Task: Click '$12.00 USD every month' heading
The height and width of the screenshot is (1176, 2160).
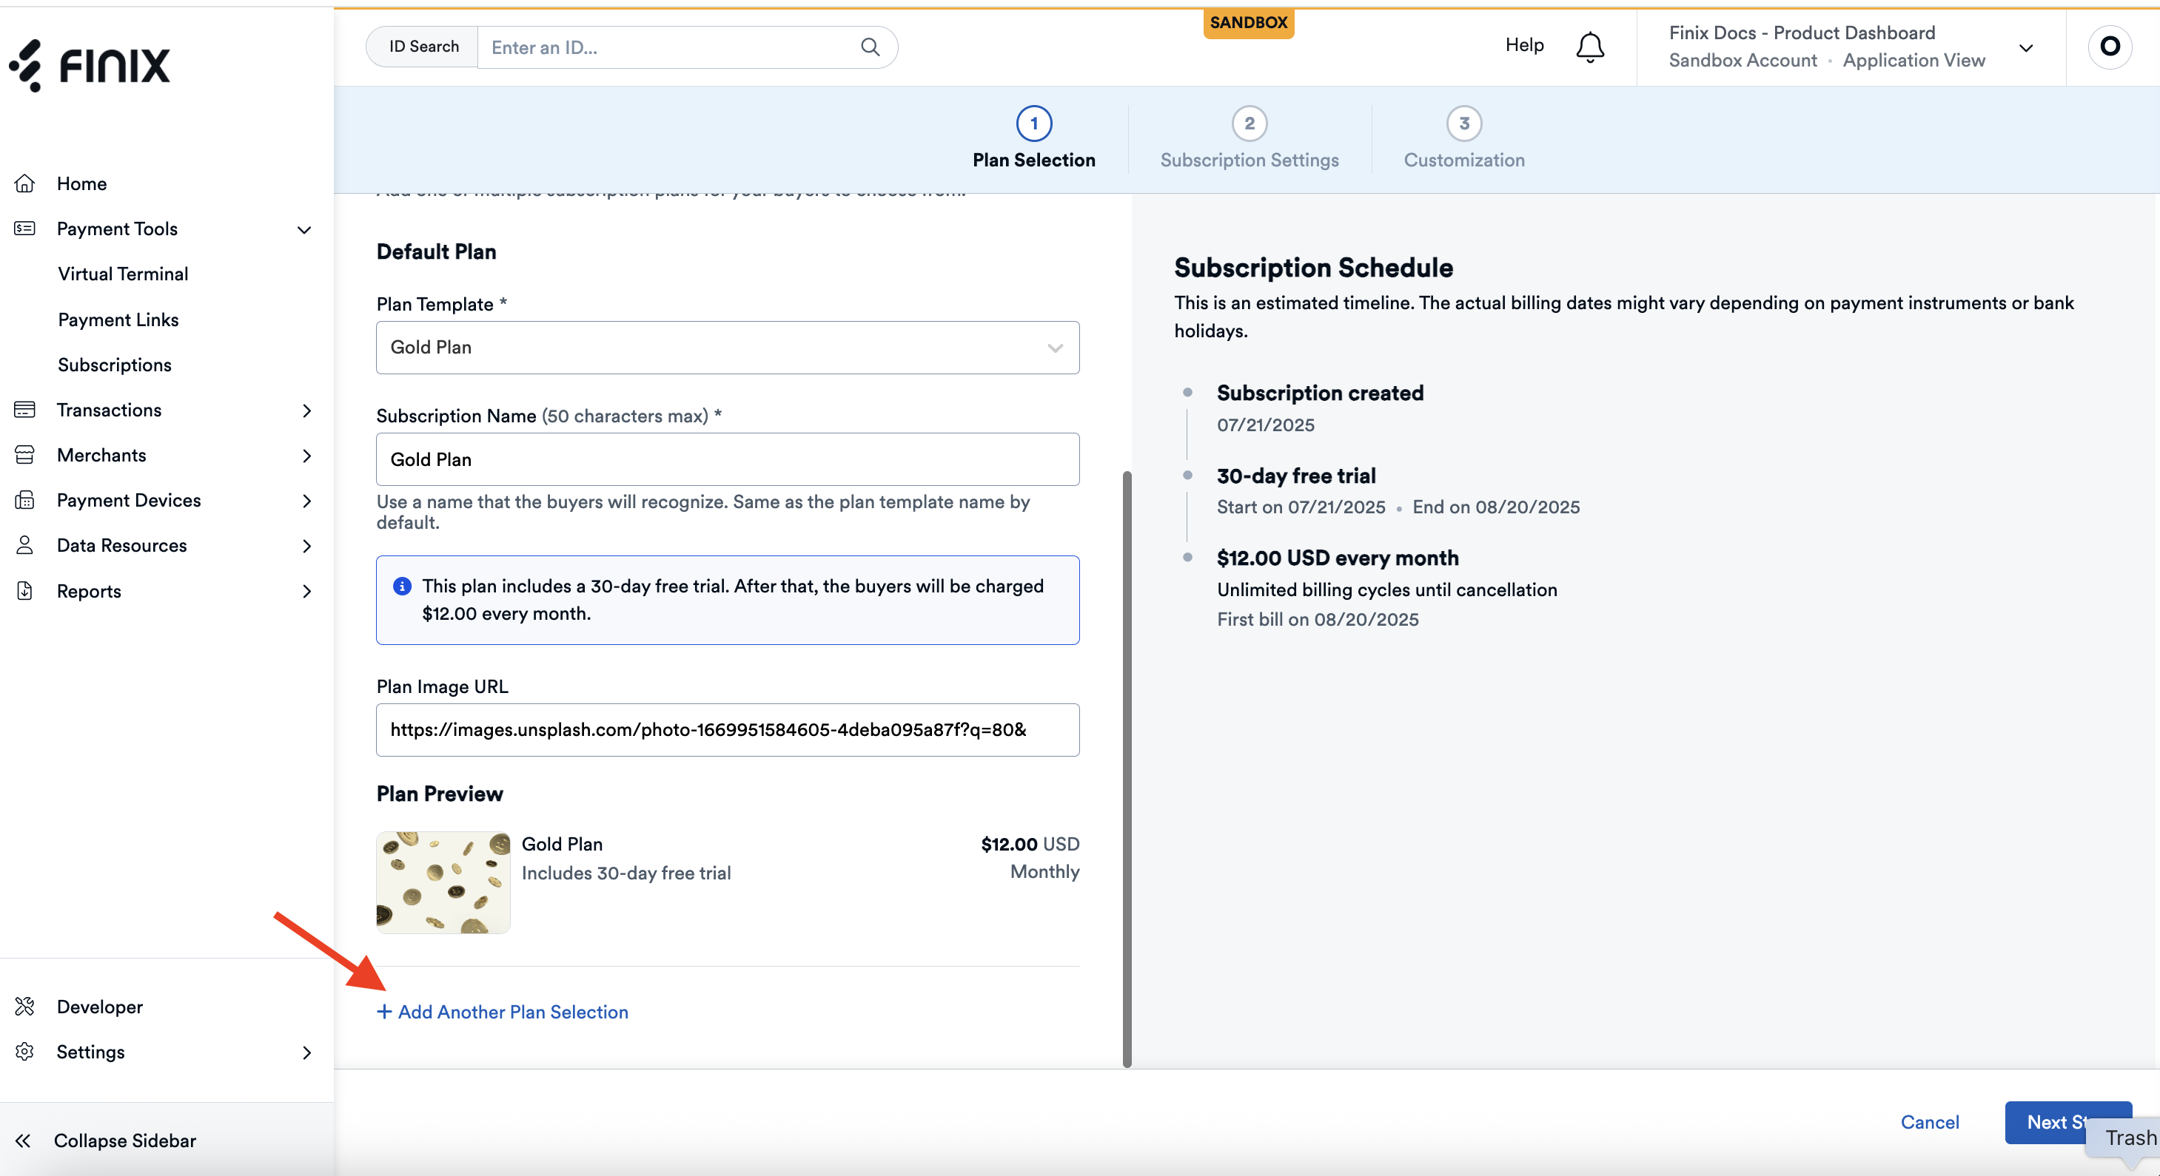Action: coord(1338,558)
